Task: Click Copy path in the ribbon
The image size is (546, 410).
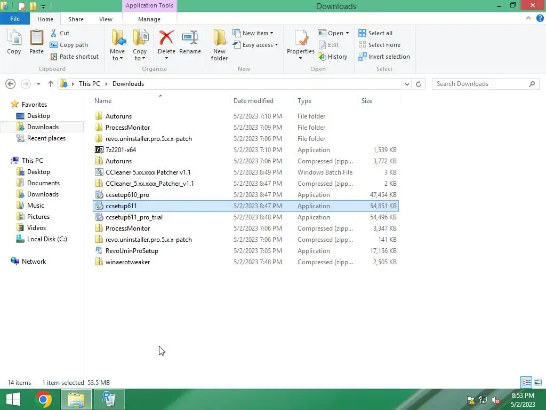Action: [69, 45]
